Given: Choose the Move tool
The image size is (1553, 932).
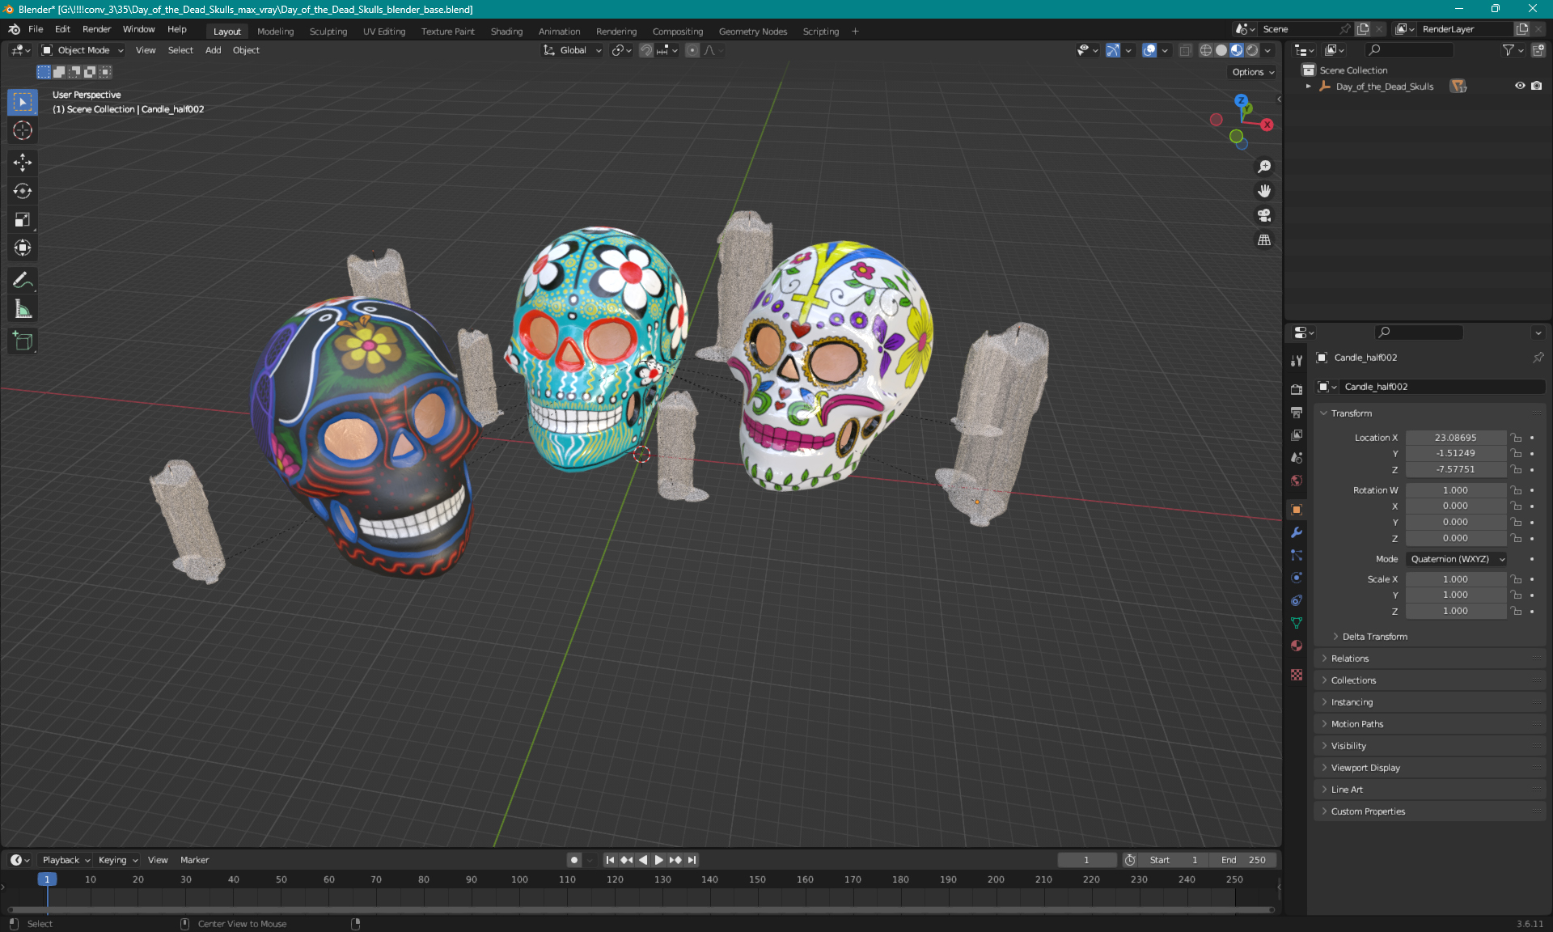Looking at the screenshot, I should tap(23, 163).
